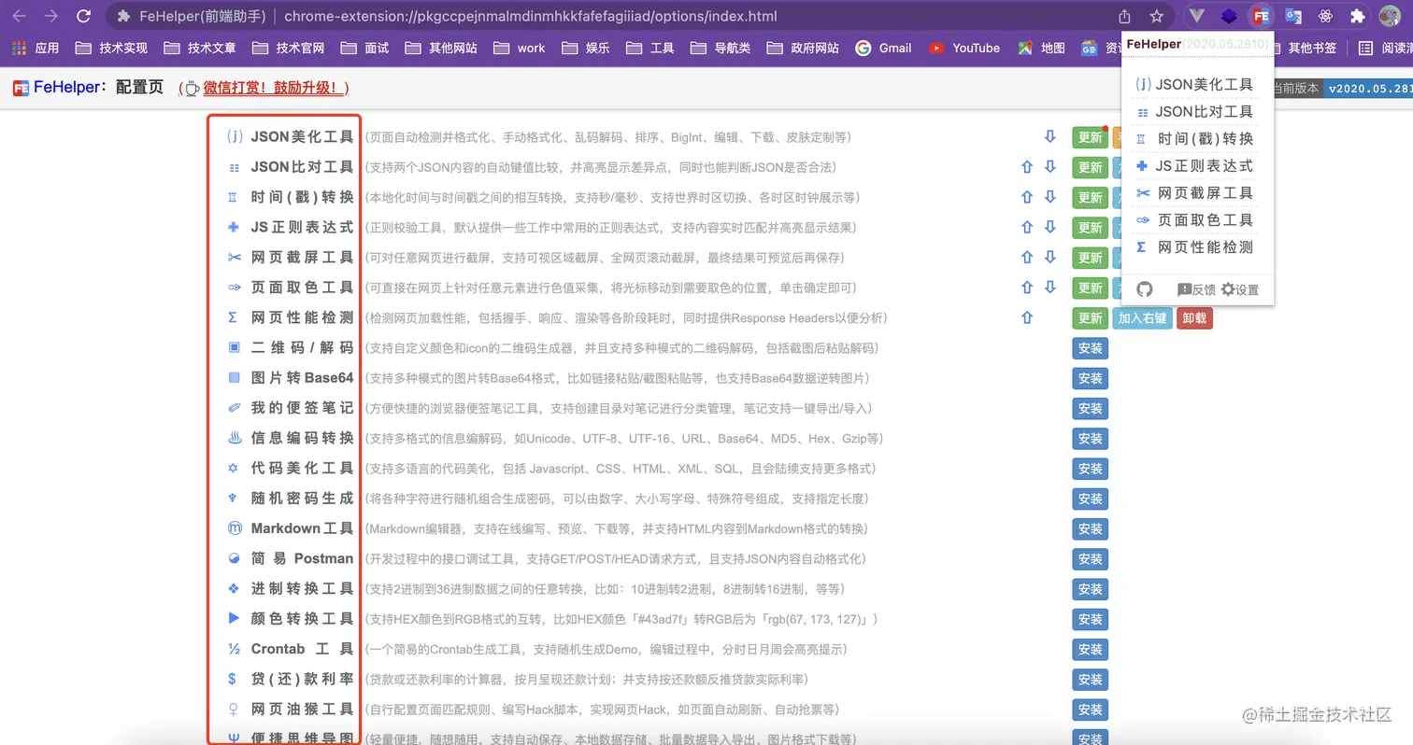Expand the 其他网站 bookmark folder
The width and height of the screenshot is (1413, 745).
tap(441, 48)
